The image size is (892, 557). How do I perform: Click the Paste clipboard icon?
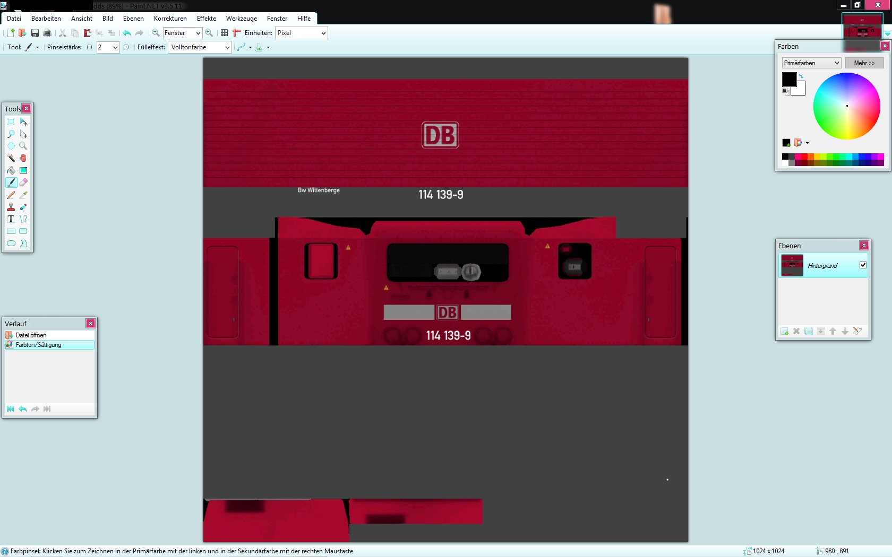[x=88, y=33]
